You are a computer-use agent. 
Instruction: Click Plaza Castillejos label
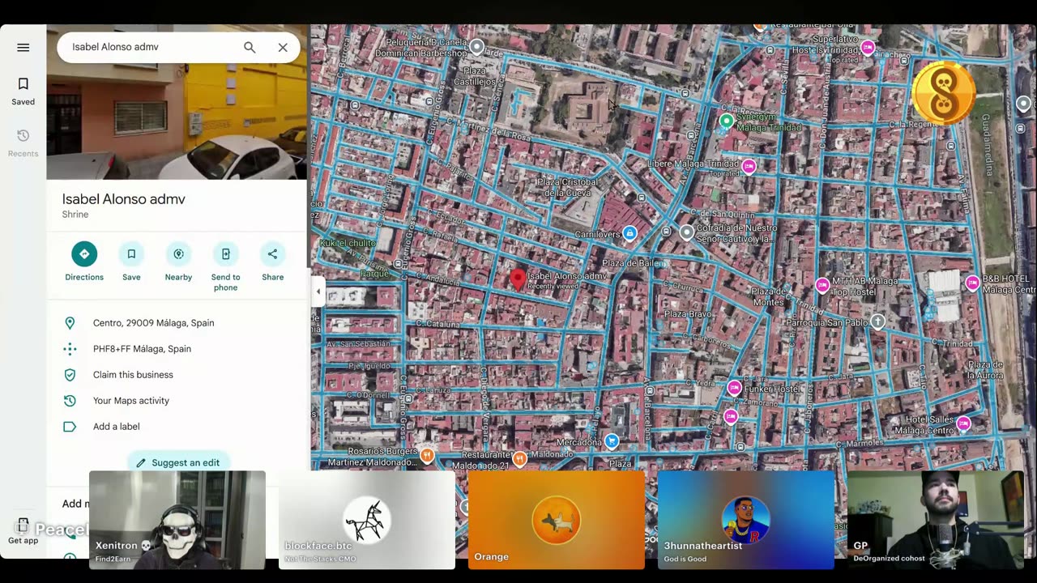pos(474,76)
